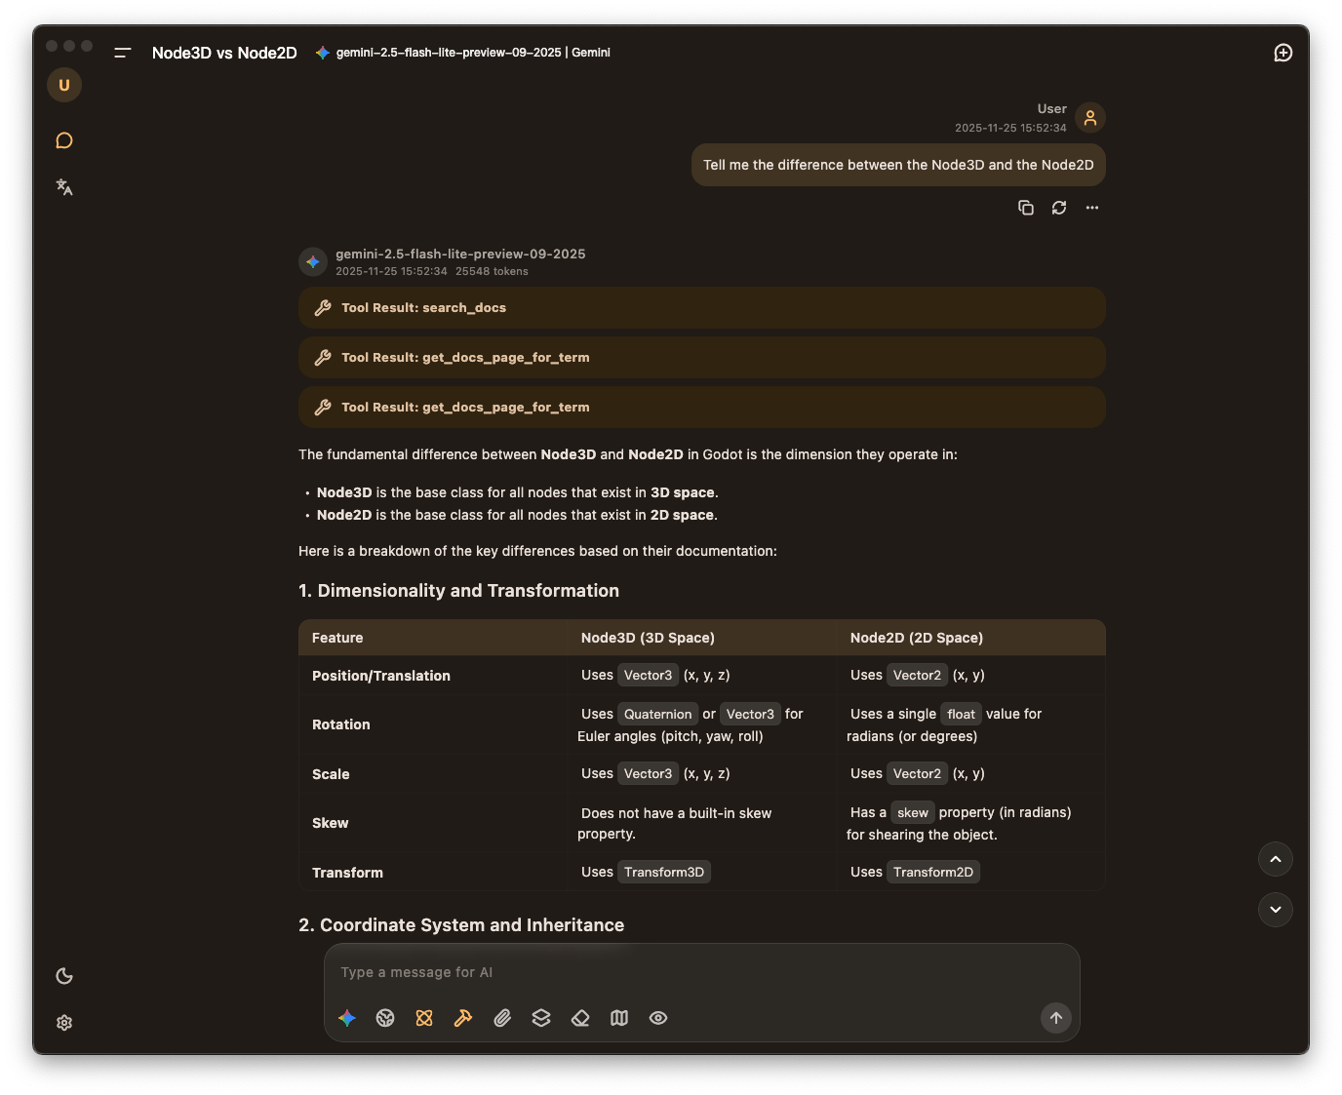The height and width of the screenshot is (1095, 1342).
Task: Expand the search_docs tool result
Action: pos(701,308)
